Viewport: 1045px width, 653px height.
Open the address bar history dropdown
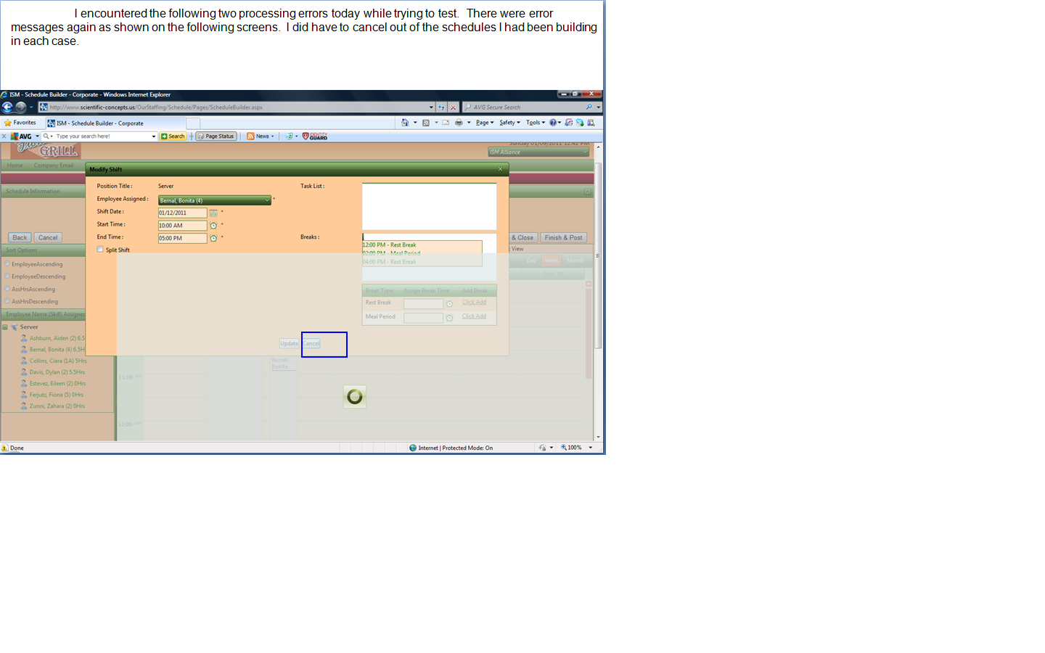(x=431, y=107)
